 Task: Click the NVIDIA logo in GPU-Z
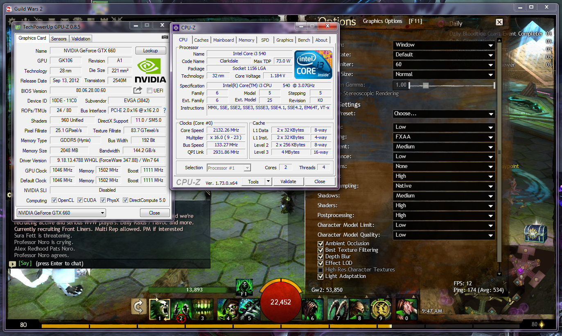[x=150, y=71]
